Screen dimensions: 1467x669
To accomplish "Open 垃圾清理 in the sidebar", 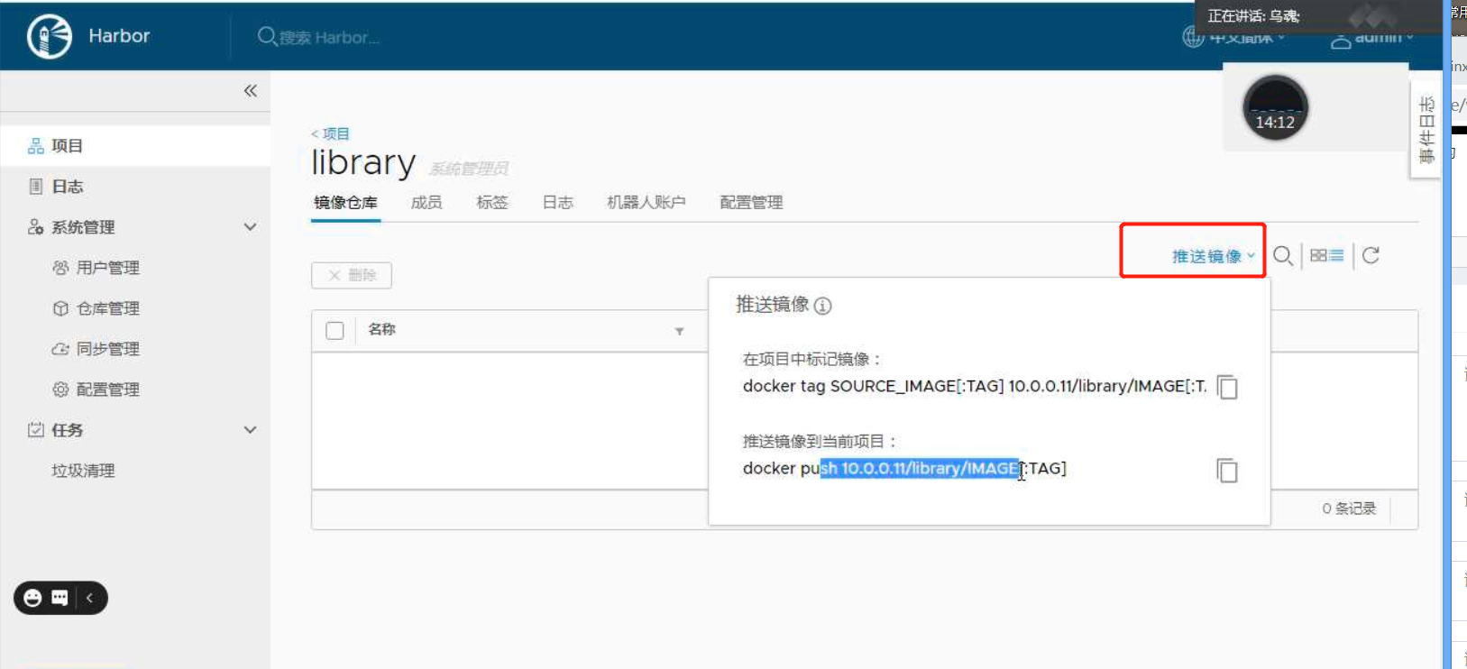I will [83, 471].
